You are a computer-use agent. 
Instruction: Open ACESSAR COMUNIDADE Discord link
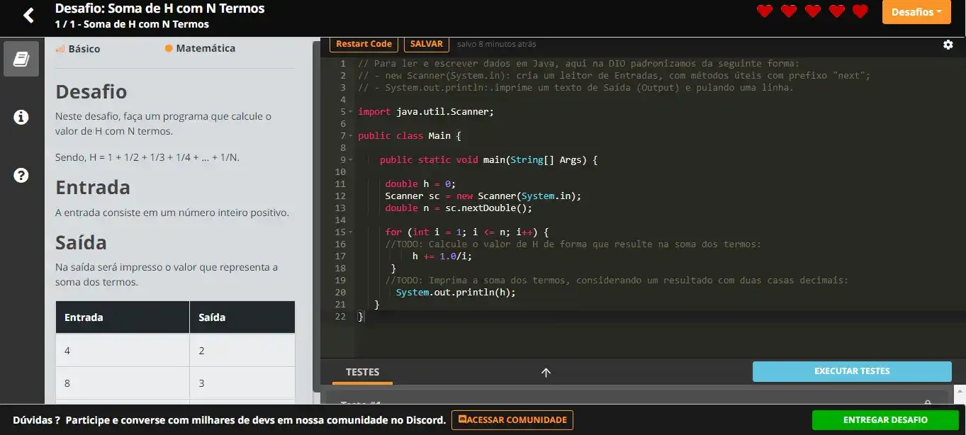(x=512, y=420)
